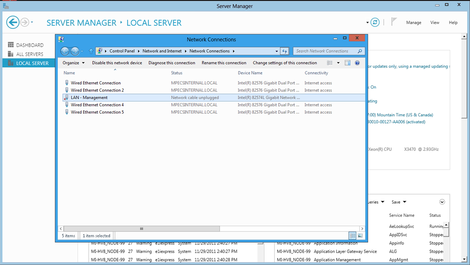Open the blue help icon in toolbar
This screenshot has height=265, width=470.
click(357, 63)
